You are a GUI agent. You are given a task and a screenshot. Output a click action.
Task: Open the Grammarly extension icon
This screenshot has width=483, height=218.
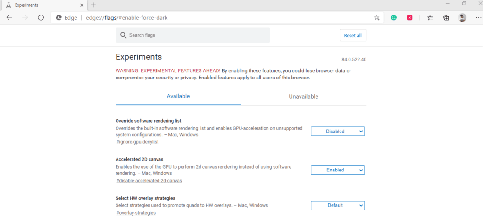tap(394, 18)
